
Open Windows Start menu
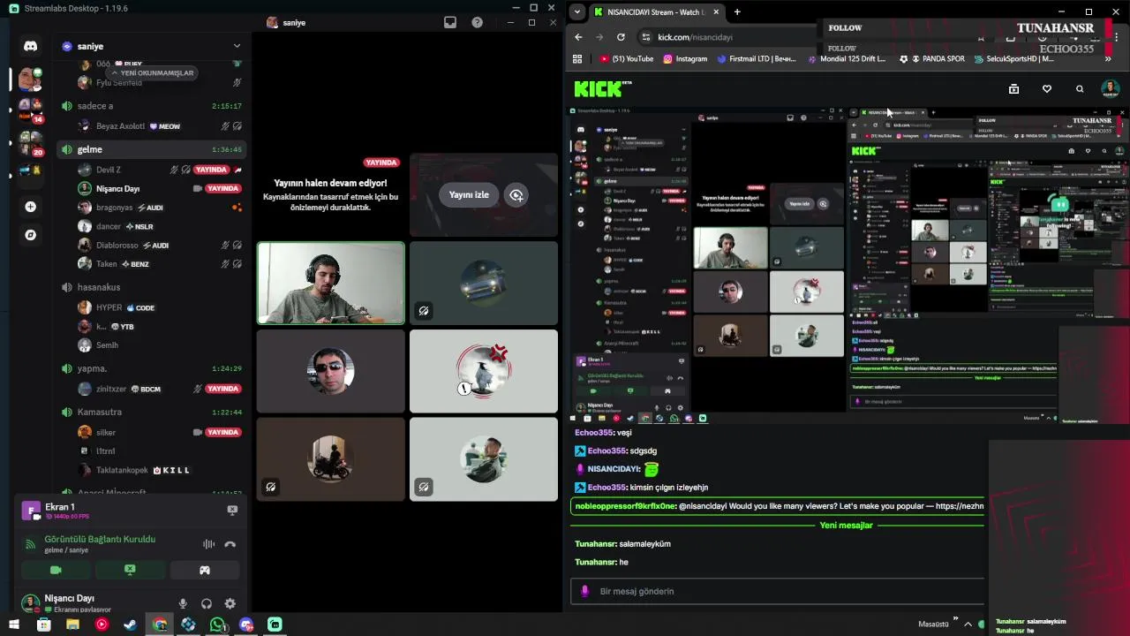(x=14, y=625)
